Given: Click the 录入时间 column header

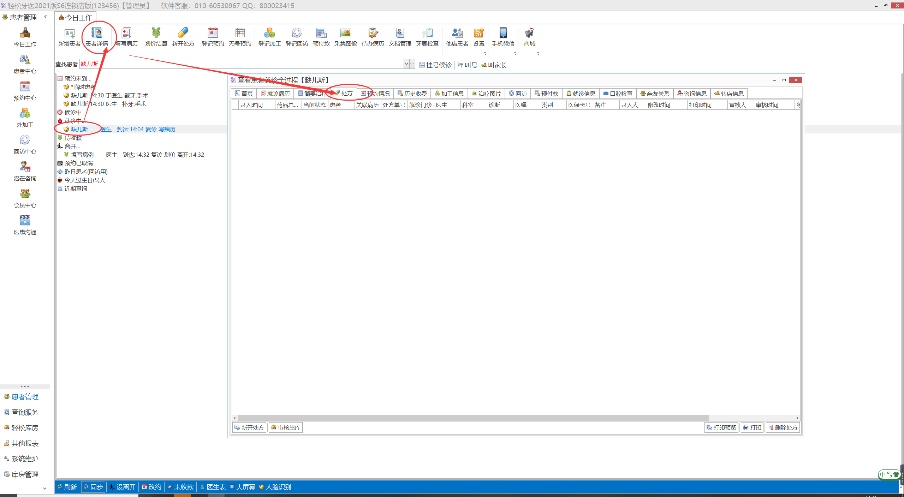Looking at the screenshot, I should pyautogui.click(x=257, y=105).
